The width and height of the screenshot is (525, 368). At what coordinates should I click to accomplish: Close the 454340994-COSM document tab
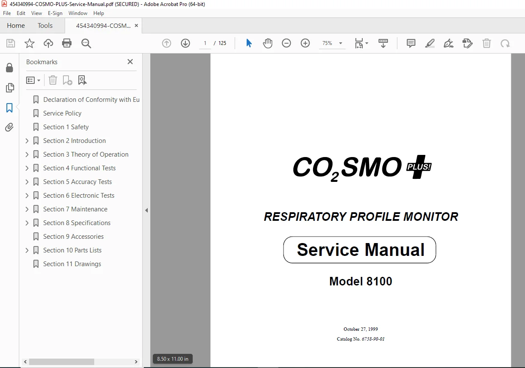click(x=136, y=26)
